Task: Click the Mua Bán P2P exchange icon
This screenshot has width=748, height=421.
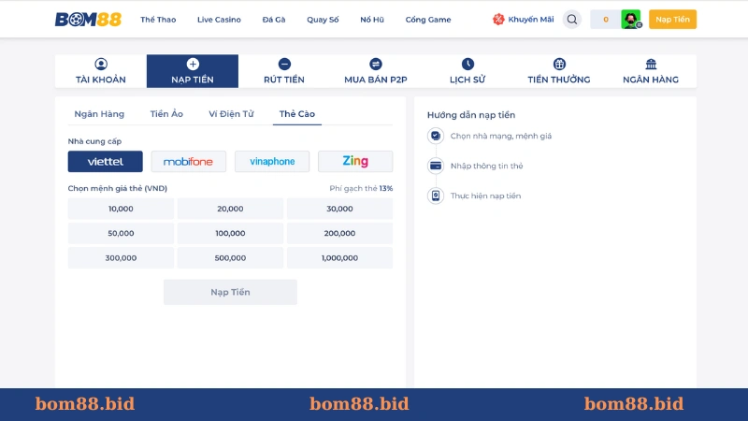Action: tap(376, 64)
